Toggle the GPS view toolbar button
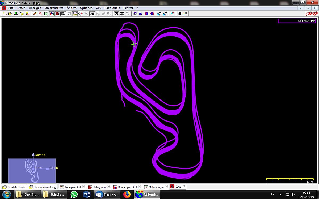The width and height of the screenshot is (319, 199). 52,14
